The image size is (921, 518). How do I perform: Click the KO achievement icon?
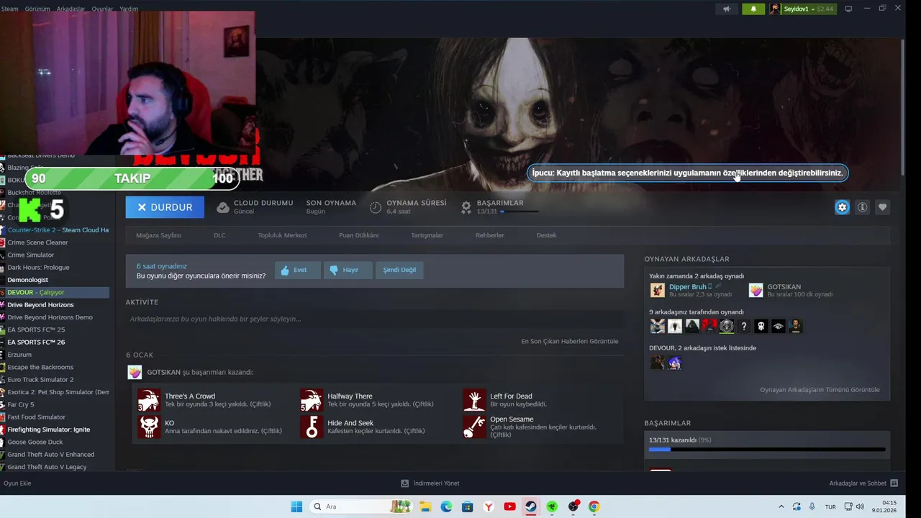pyautogui.click(x=149, y=427)
